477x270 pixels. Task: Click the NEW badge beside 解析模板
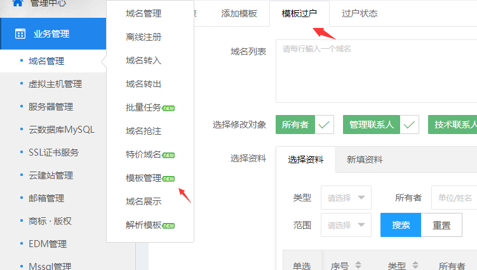168,225
